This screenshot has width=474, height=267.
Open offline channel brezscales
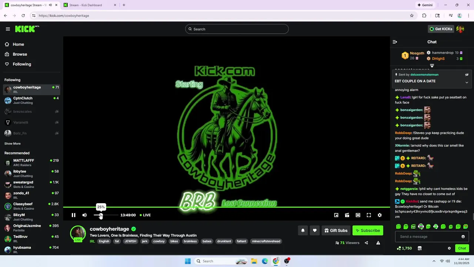31,111
